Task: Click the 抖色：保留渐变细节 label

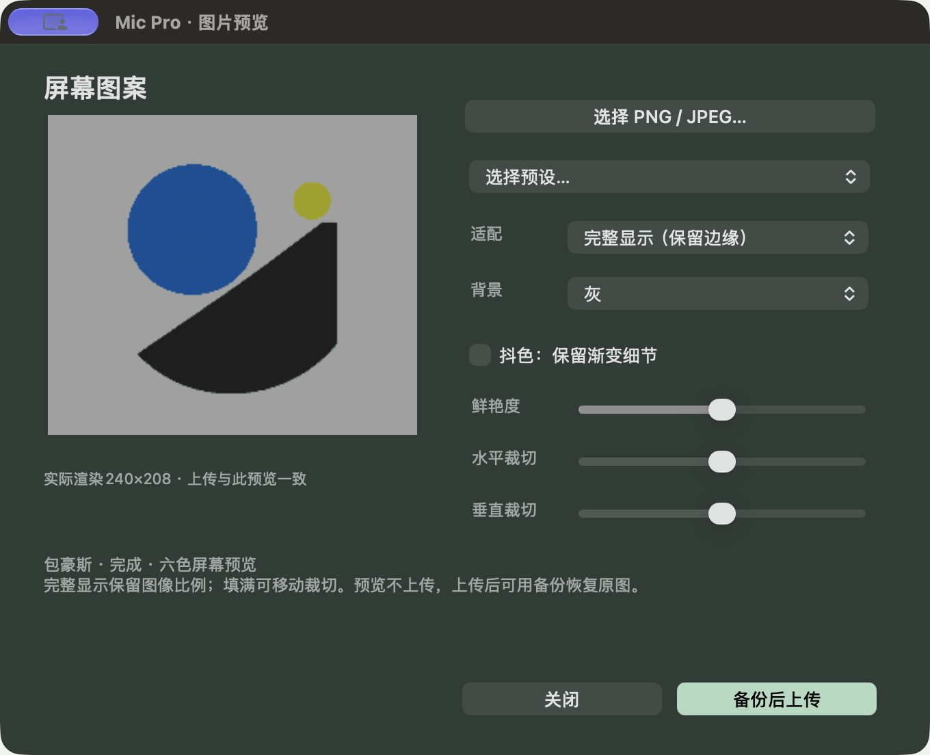Action: click(578, 356)
